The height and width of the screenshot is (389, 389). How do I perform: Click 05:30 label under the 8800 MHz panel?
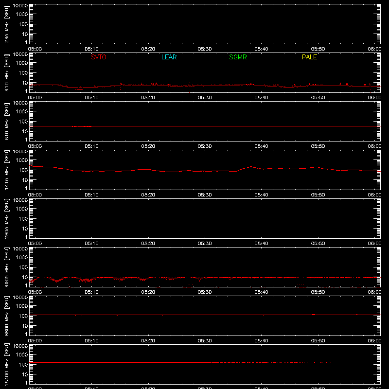click(x=205, y=341)
